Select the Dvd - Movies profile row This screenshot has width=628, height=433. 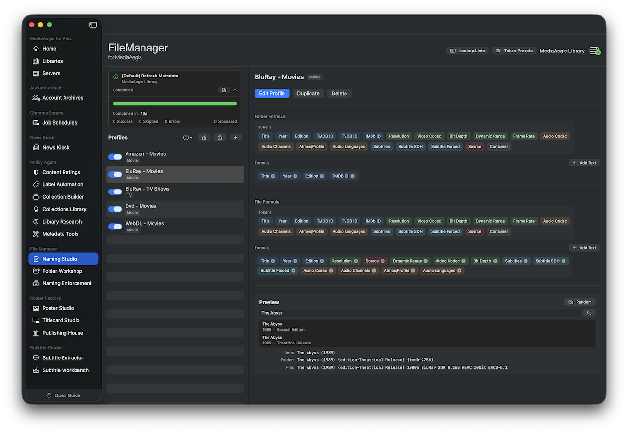(x=175, y=209)
